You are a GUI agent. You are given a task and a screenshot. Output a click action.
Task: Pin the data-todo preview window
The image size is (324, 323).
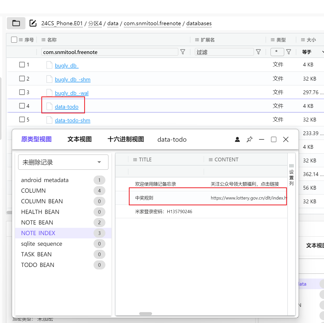coord(249,139)
